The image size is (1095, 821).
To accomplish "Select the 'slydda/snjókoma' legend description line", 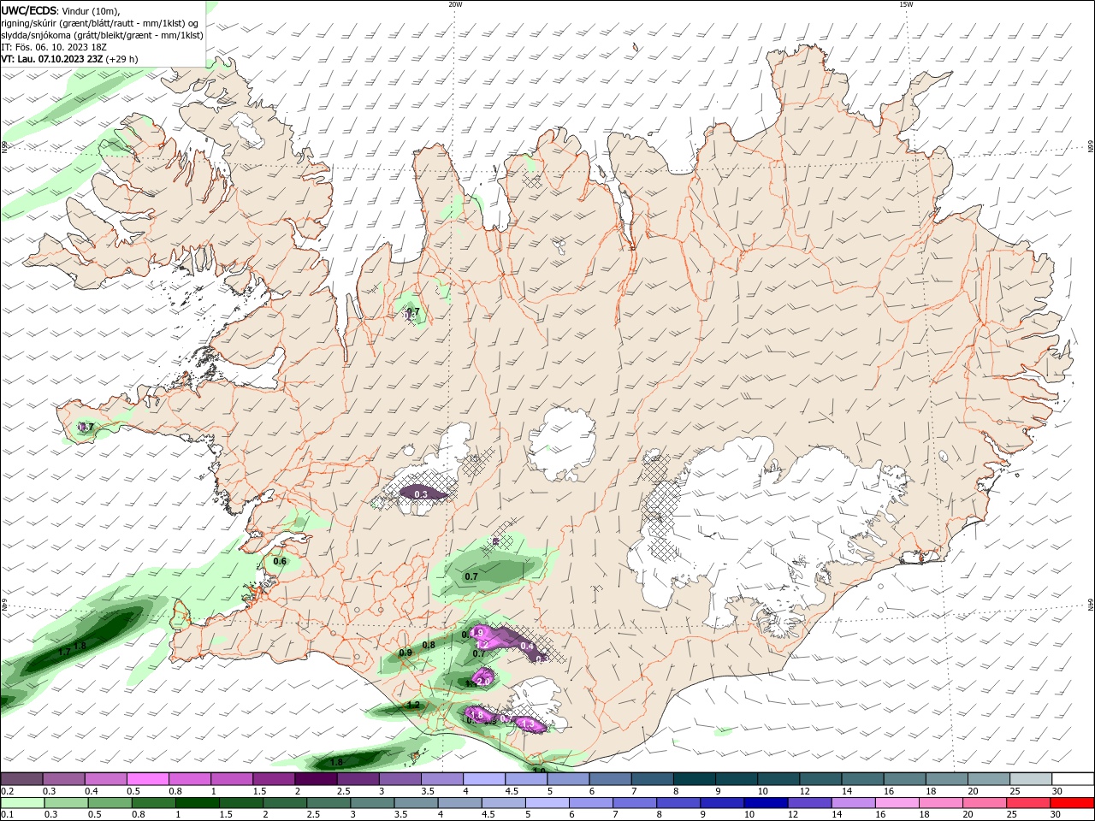I will 102,35.
